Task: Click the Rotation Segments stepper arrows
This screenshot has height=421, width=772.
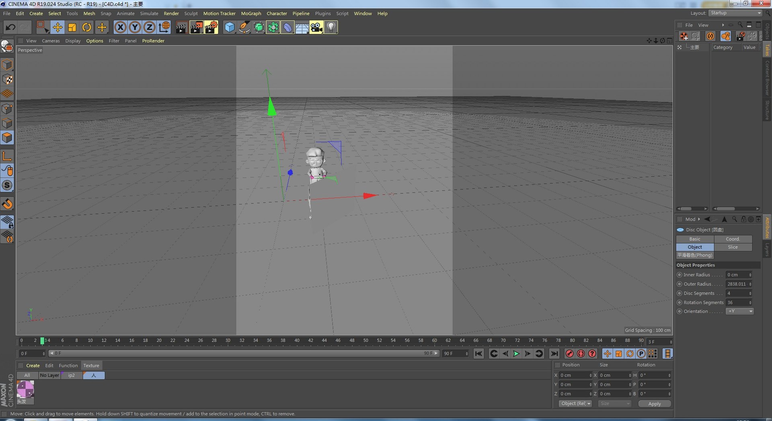Action: pos(750,302)
